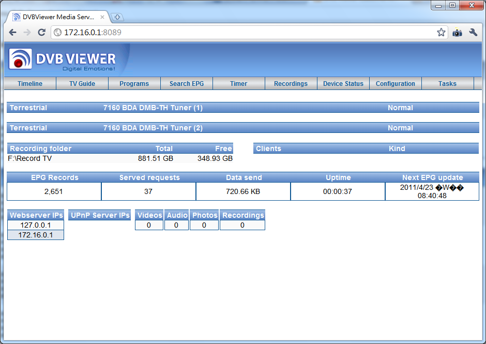Open the TV Guide page
Viewport: 486px width, 344px height.
[x=82, y=84]
